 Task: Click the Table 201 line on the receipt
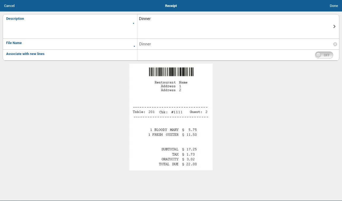(170, 112)
